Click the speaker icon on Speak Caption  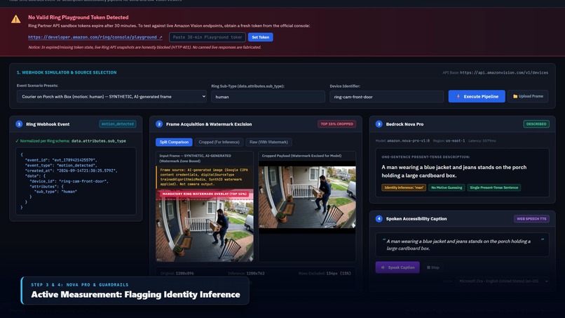(383, 267)
